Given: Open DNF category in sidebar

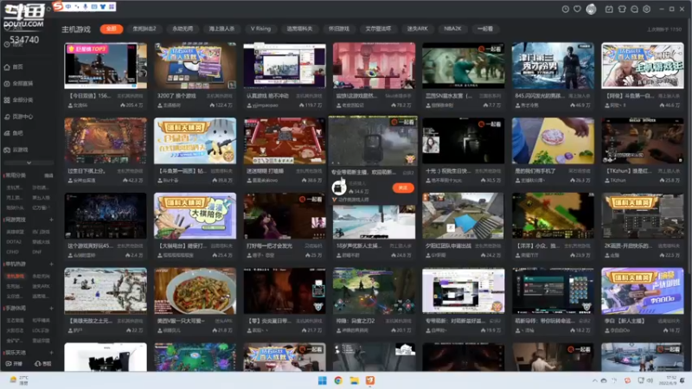Looking at the screenshot, I should click(36, 252).
